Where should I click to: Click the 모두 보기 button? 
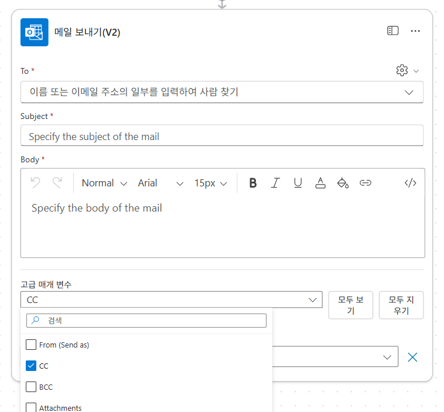tap(350, 305)
